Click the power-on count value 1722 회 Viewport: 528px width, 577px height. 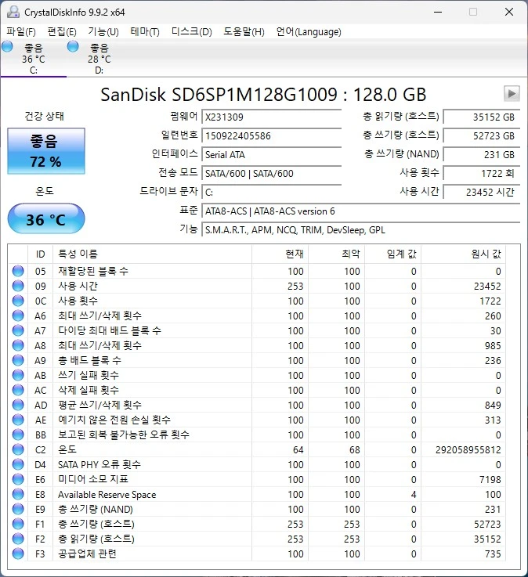point(482,173)
